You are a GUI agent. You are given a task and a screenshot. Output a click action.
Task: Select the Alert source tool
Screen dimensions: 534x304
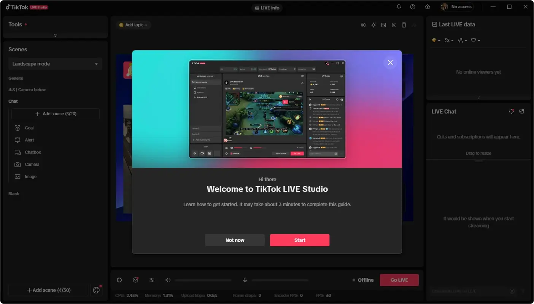29,140
